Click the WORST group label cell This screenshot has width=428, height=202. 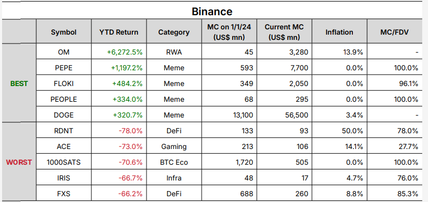tap(19, 162)
